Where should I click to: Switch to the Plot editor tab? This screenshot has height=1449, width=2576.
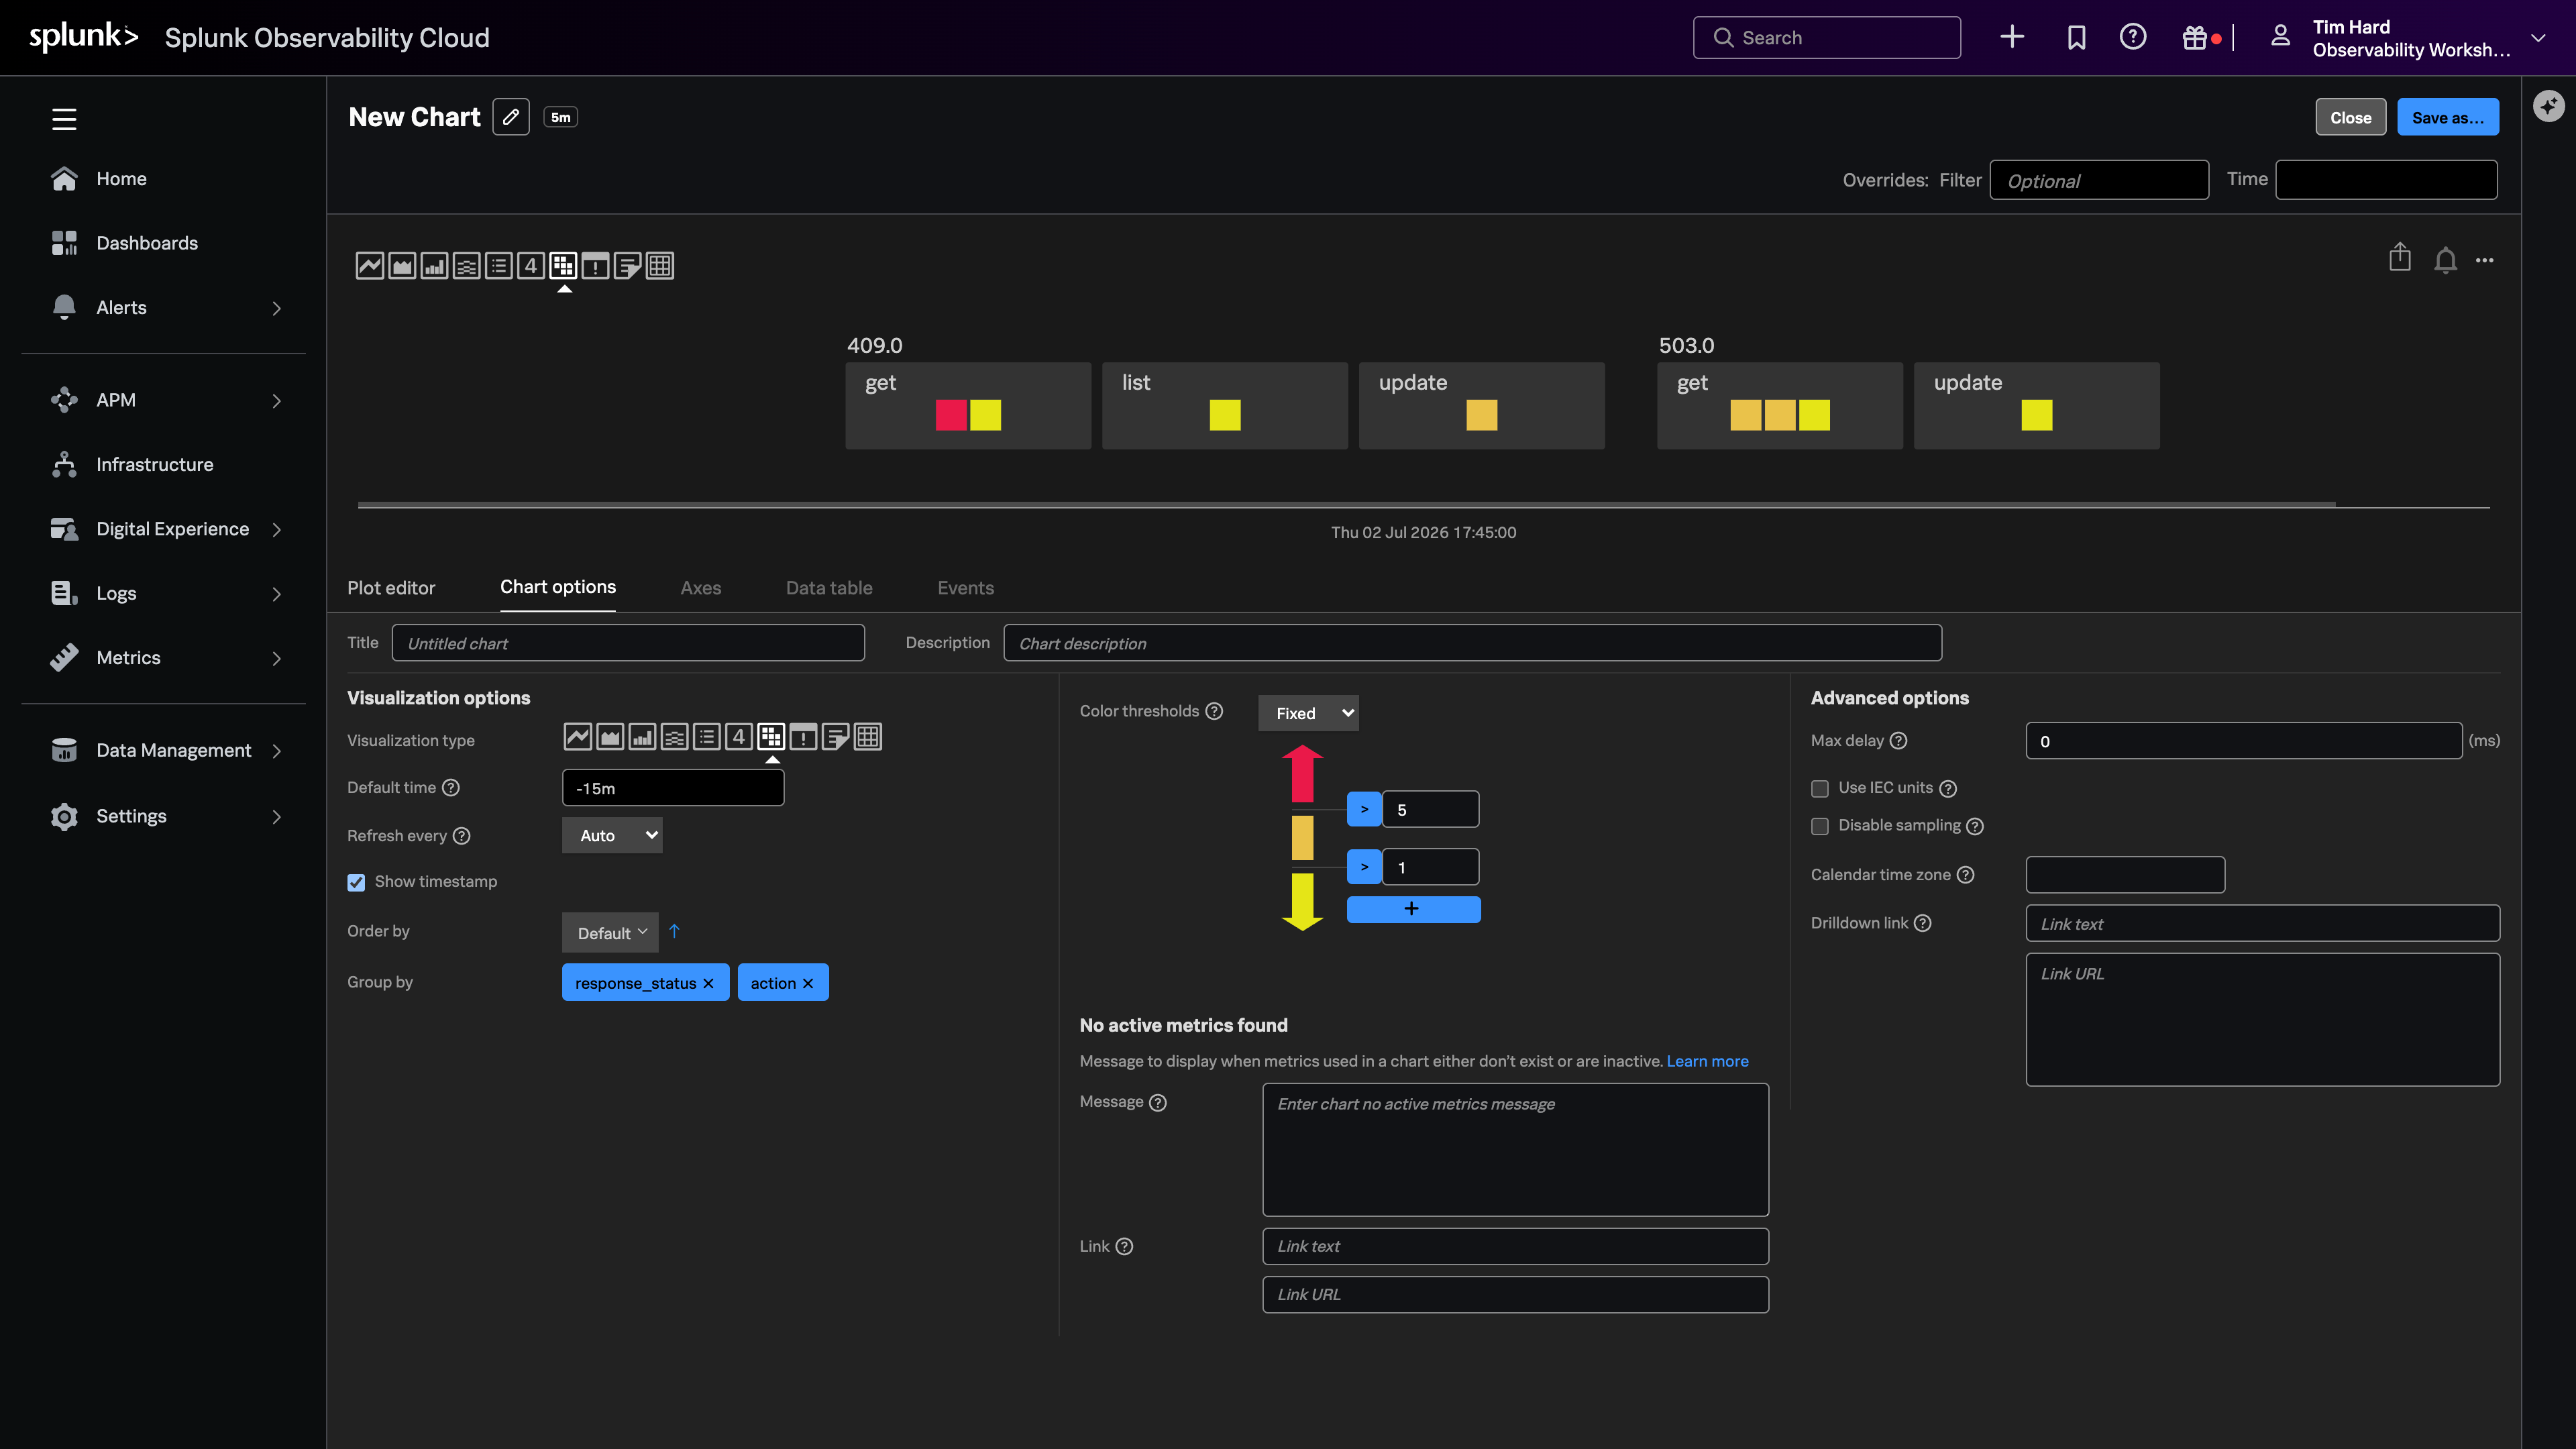391,588
